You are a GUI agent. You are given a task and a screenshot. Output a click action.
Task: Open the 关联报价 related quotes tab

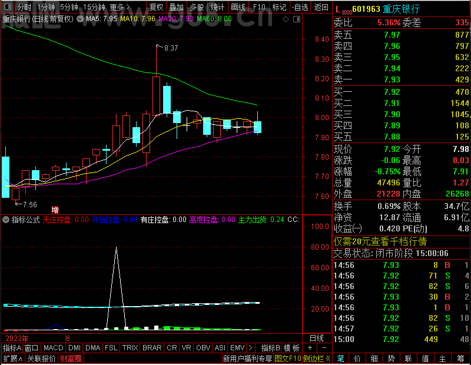point(41,359)
